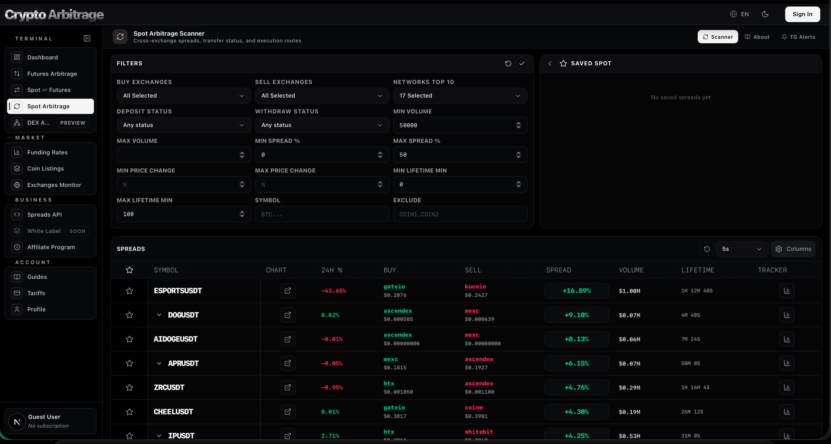The height and width of the screenshot is (444, 831).
Task: Open Coin Listings page
Action: point(51,169)
